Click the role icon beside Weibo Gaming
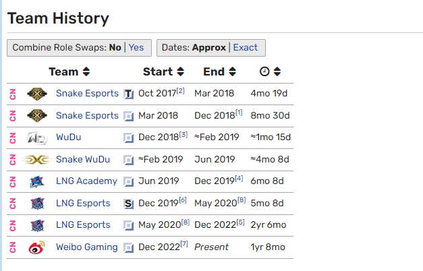 [129, 247]
